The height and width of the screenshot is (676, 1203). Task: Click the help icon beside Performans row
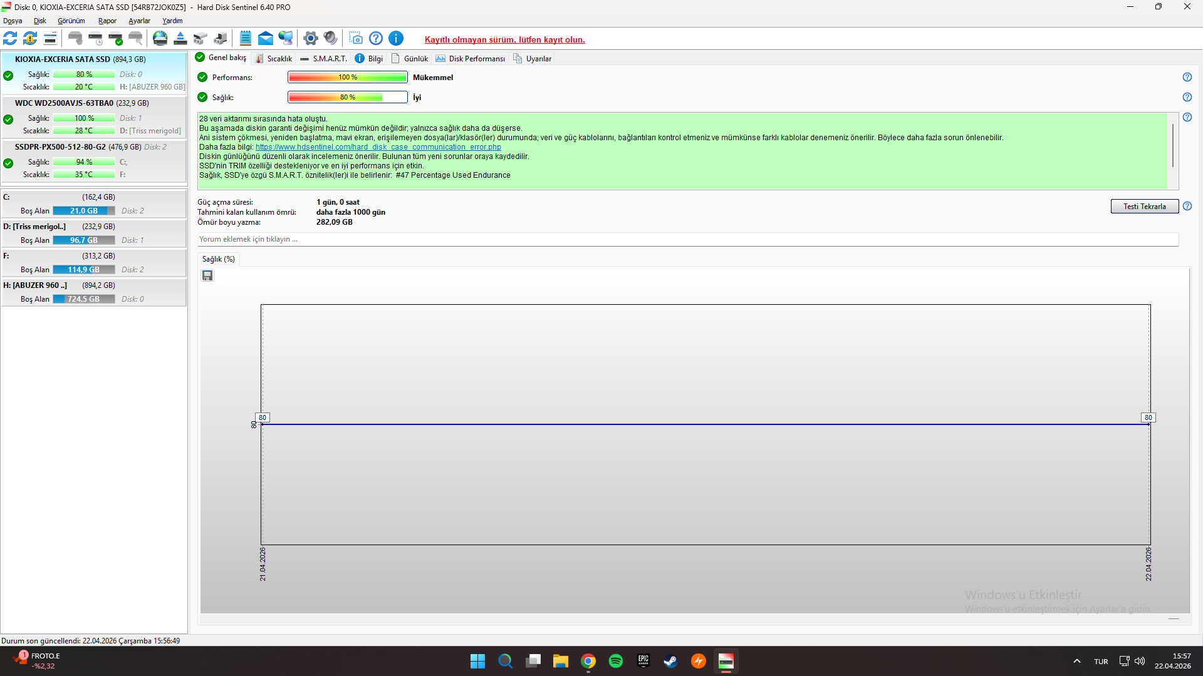[x=1187, y=78]
